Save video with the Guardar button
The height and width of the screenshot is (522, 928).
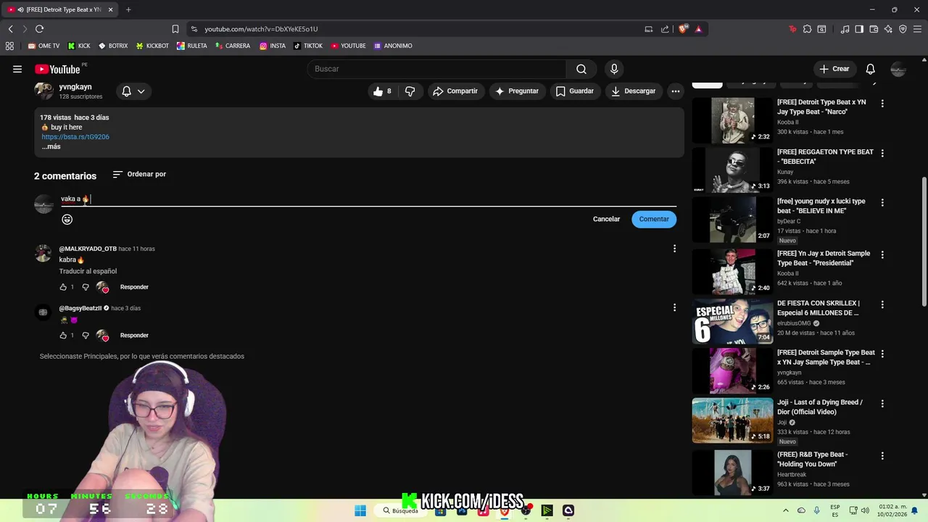574,91
